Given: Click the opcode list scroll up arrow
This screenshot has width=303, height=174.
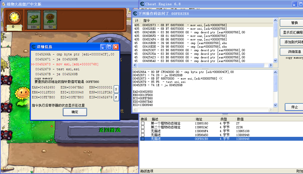Looking at the screenshot, I should (275, 20).
